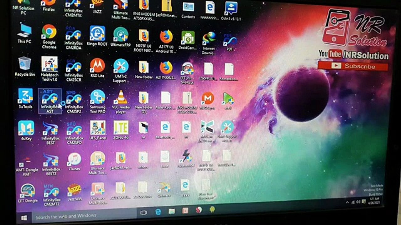
Task: Open InfinityBox BEST2 shortcut
Action: coord(51,165)
